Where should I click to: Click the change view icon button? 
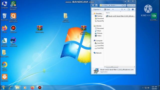[122, 9]
